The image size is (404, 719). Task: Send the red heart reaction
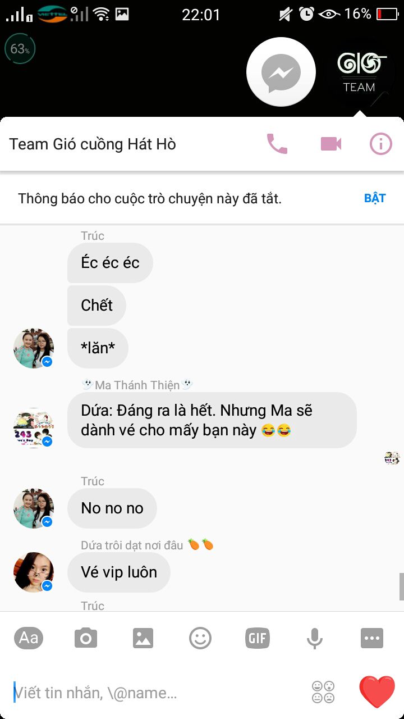(x=377, y=691)
